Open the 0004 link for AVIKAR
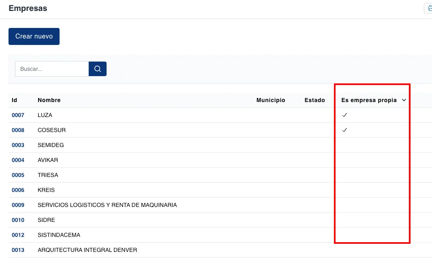The height and width of the screenshot is (260, 432). click(18, 160)
